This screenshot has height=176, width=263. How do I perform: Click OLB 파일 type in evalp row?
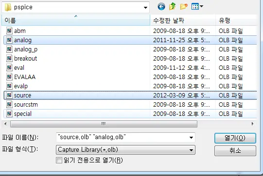(x=230, y=86)
